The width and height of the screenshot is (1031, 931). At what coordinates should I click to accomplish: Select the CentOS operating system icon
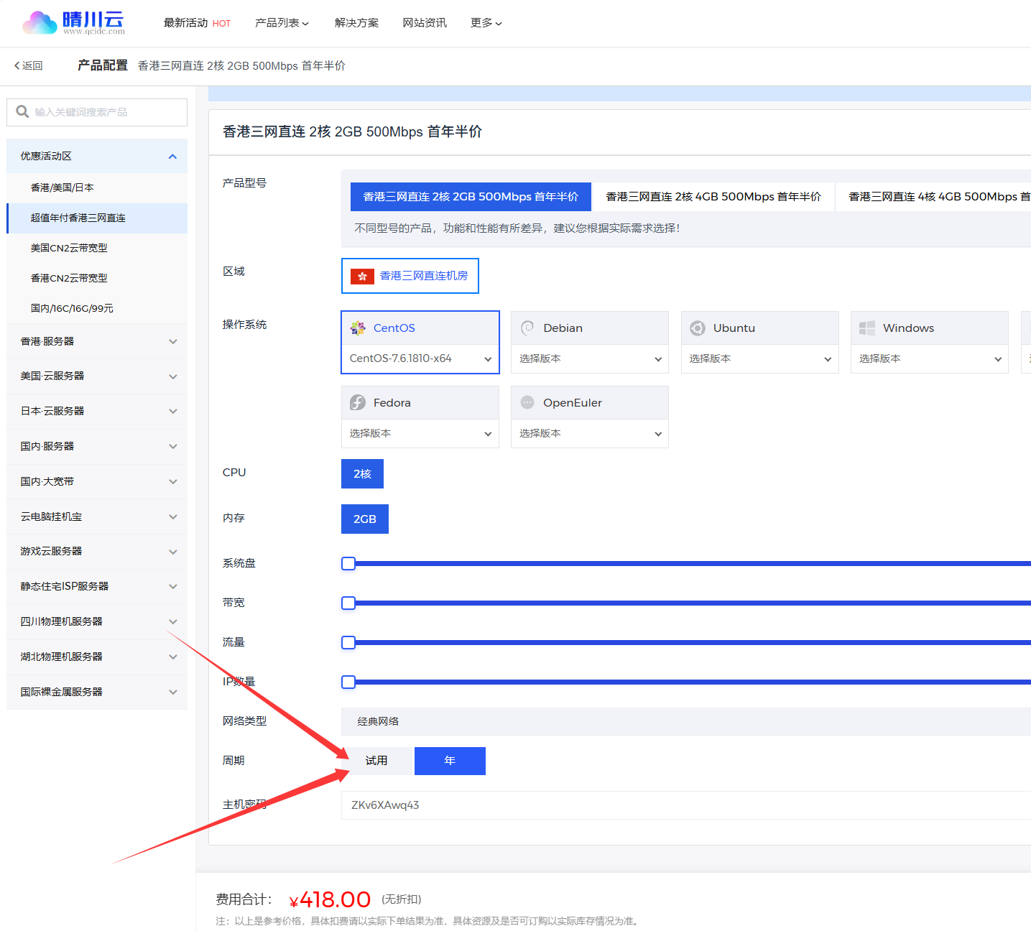click(359, 328)
